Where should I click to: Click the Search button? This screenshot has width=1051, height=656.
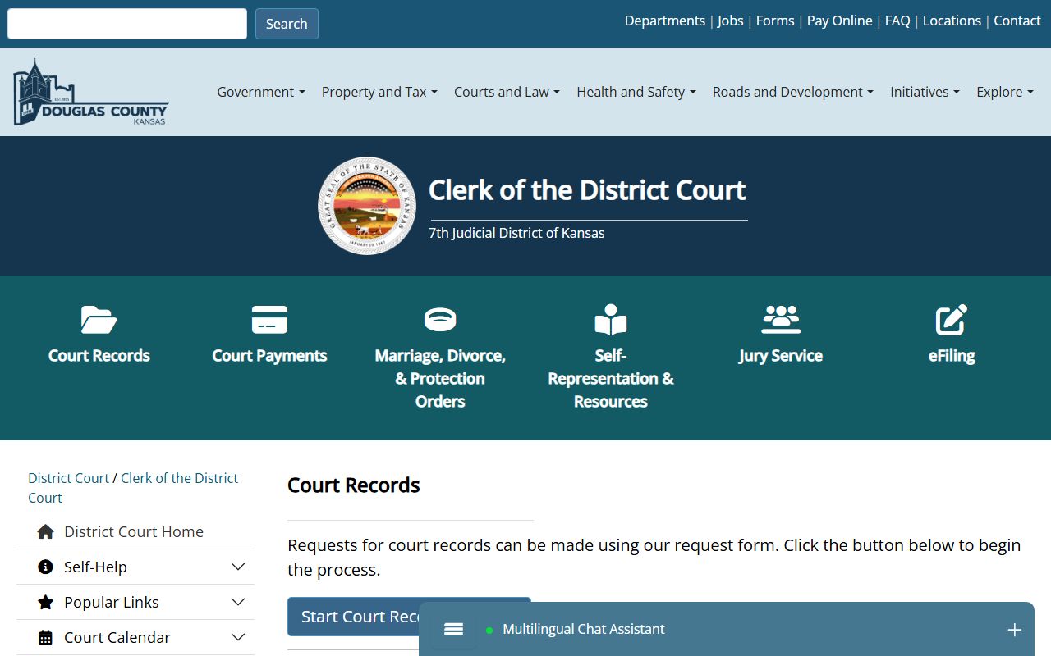[287, 24]
